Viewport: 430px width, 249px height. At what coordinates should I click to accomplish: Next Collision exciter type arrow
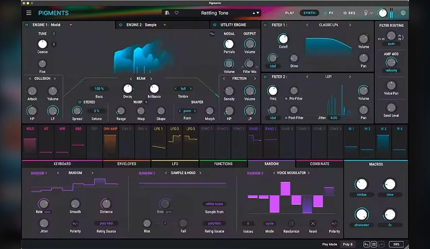coord(55,78)
